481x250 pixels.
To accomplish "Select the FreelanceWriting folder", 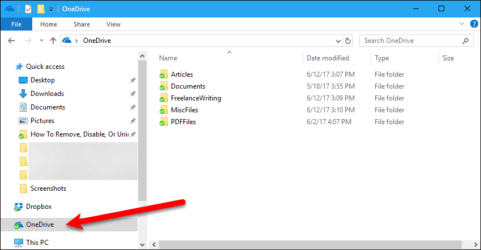I will pyautogui.click(x=196, y=98).
